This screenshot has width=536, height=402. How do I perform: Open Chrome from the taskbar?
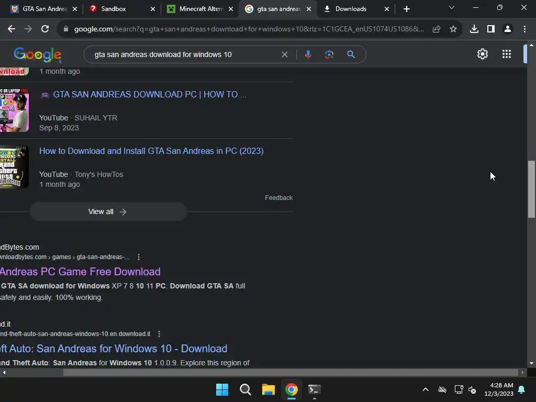292,389
